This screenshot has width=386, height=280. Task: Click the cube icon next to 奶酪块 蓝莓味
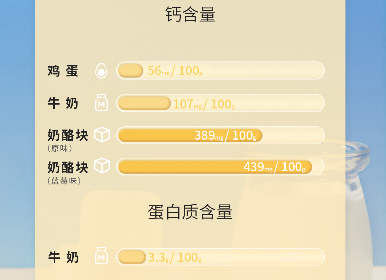click(x=102, y=166)
